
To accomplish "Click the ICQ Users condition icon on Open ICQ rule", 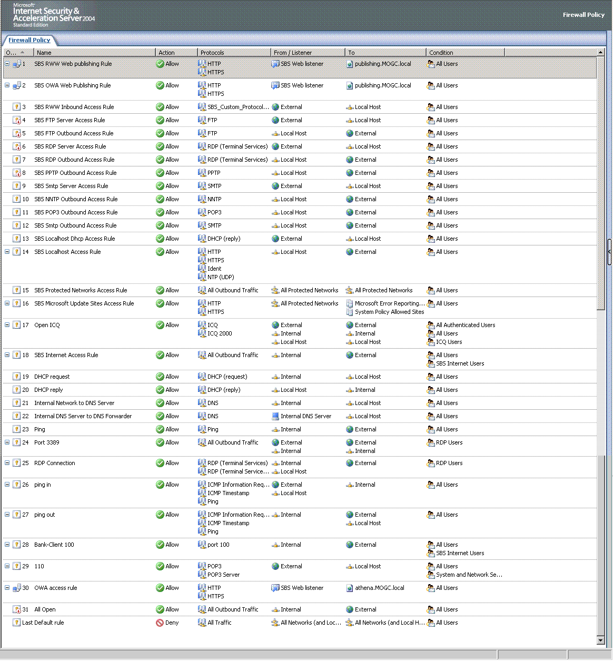I will pyautogui.click(x=430, y=342).
